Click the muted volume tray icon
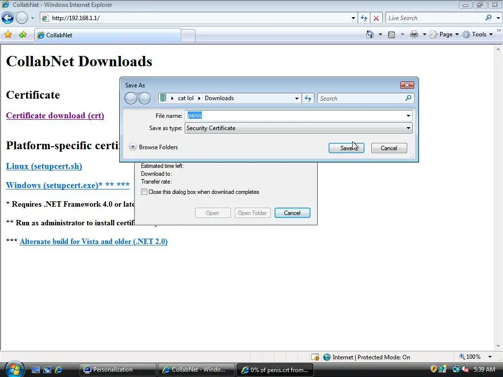The image size is (503, 377). click(466, 369)
